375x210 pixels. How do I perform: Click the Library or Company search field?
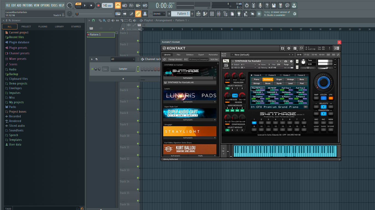tap(199, 59)
